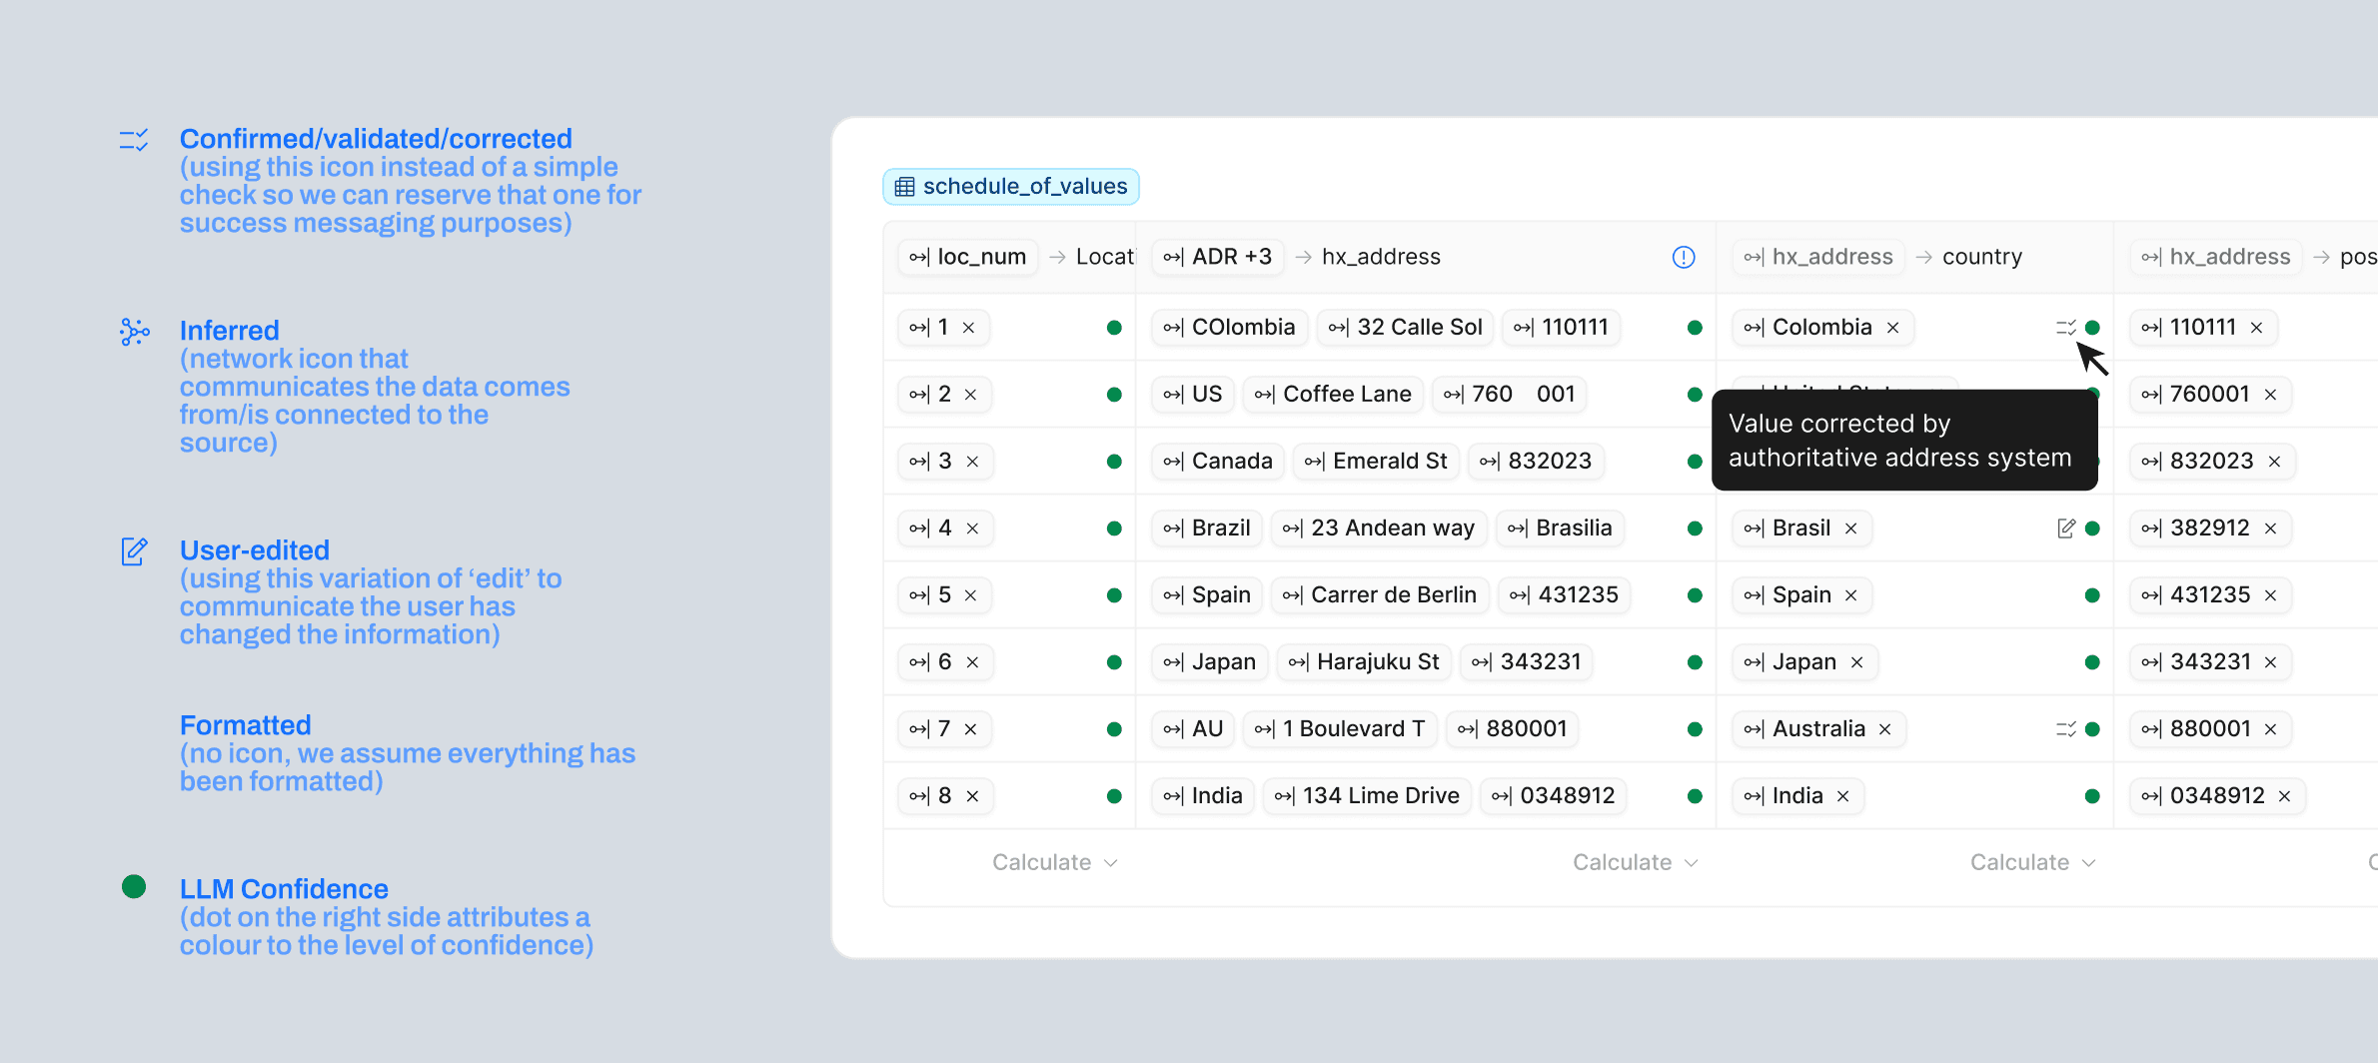Remove the postcode value 880001
The image size is (2378, 1063).
pyautogui.click(x=2270, y=729)
